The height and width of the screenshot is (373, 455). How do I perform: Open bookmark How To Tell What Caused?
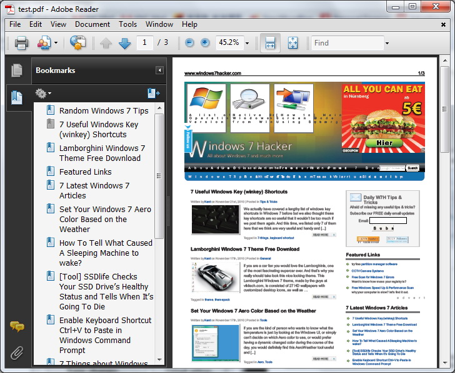(x=106, y=253)
